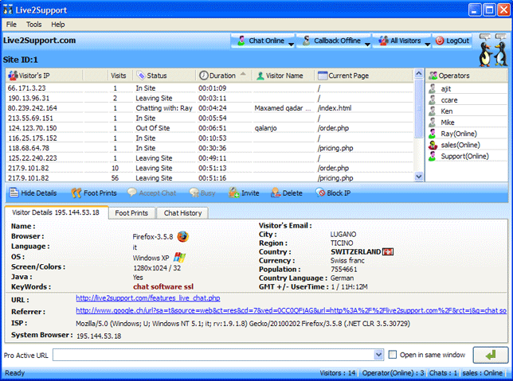
Task: Click the Visitor Name column header
Action: pos(284,76)
